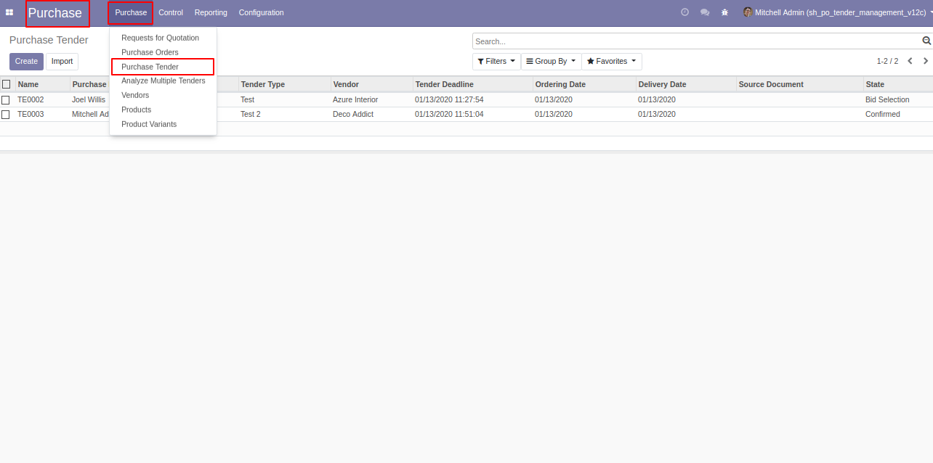Open the activities clock icon
This screenshot has height=463, width=933.
684,12
